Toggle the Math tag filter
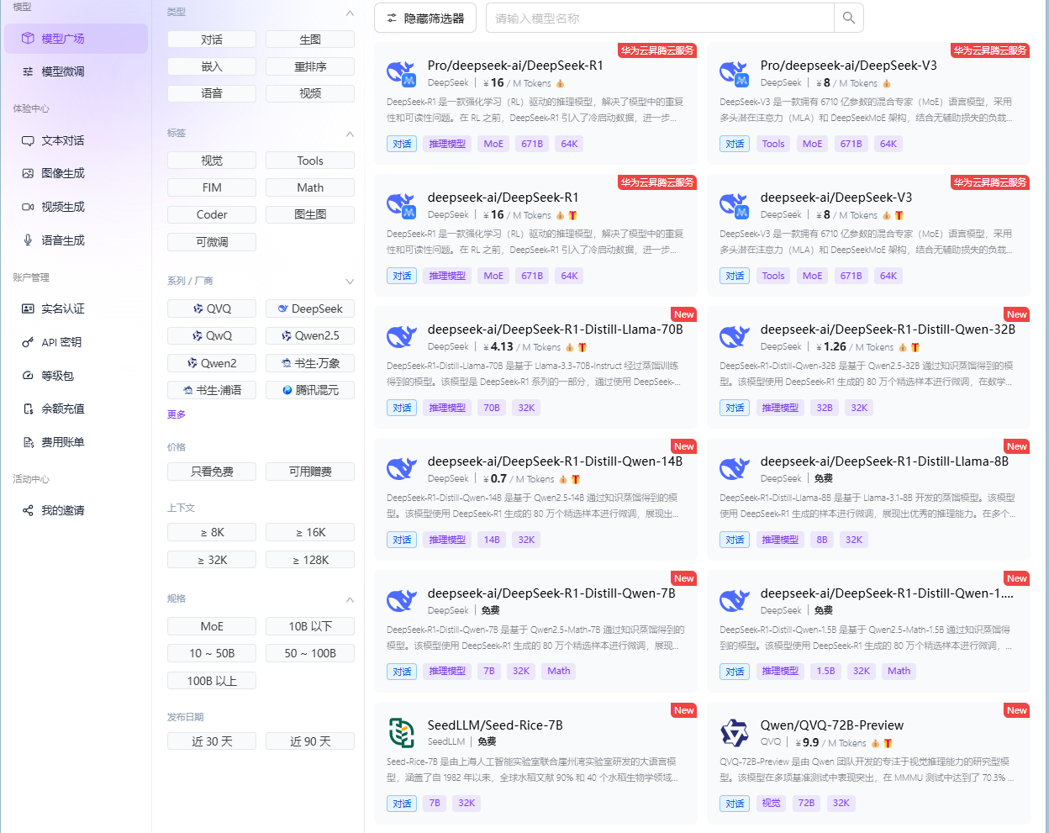1049x833 pixels. (310, 187)
